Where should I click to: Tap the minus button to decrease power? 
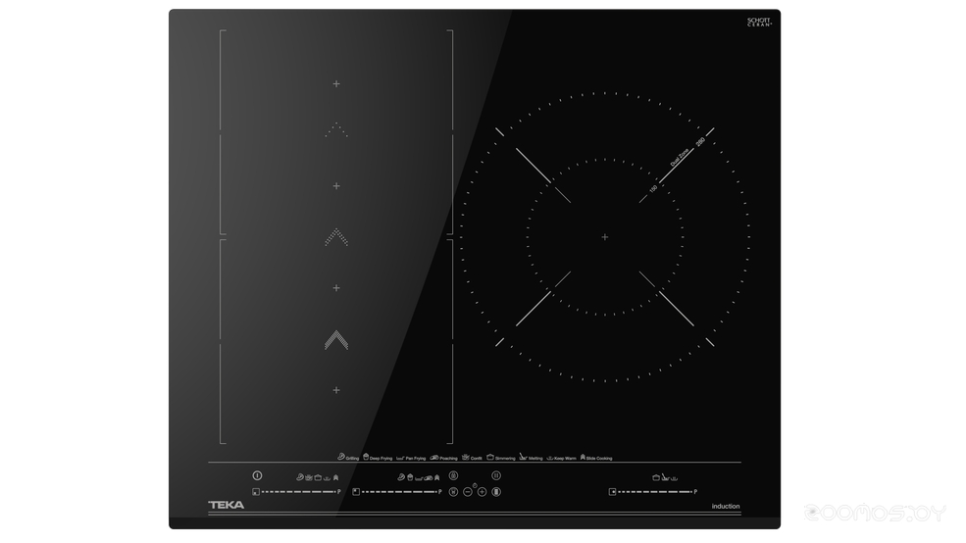468,491
